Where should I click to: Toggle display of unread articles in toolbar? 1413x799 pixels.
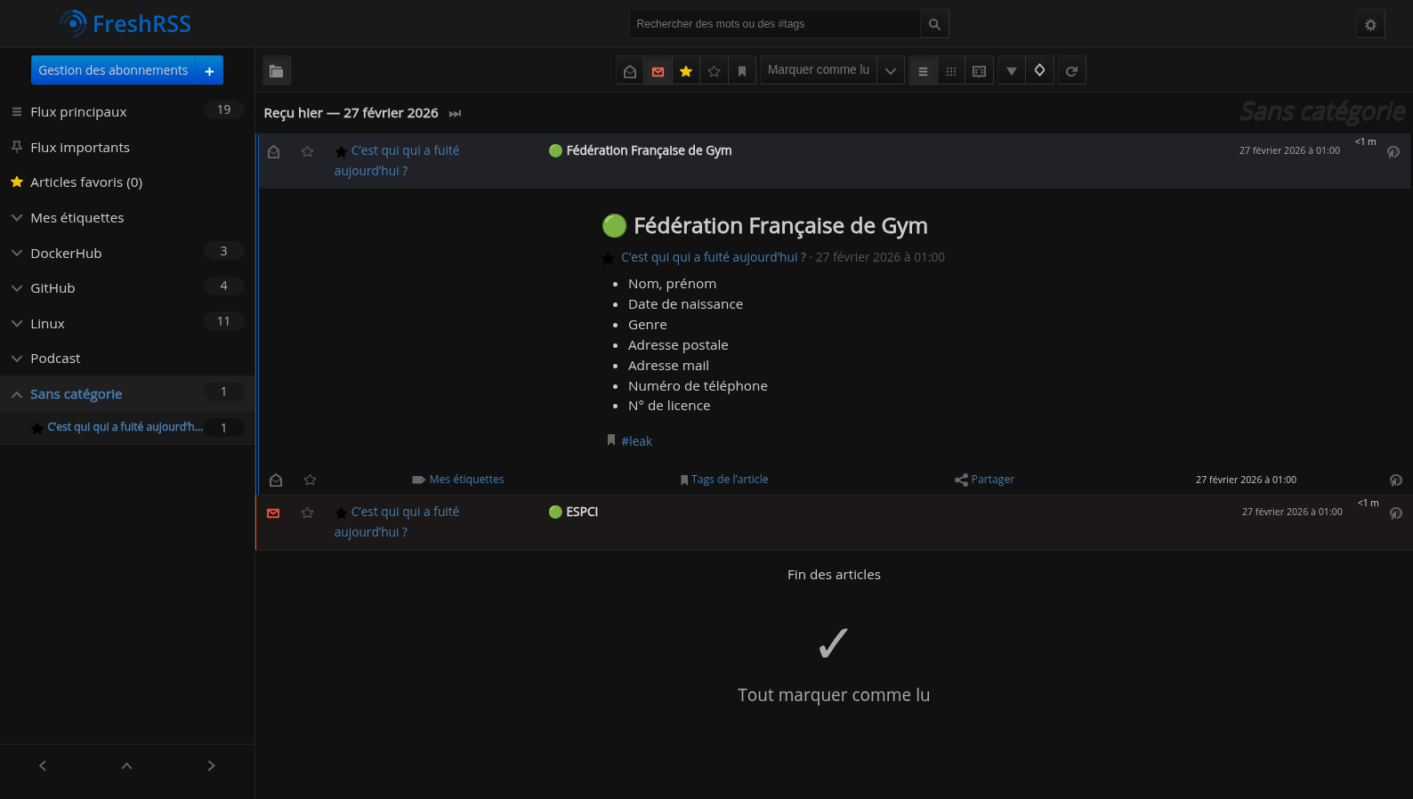click(658, 71)
